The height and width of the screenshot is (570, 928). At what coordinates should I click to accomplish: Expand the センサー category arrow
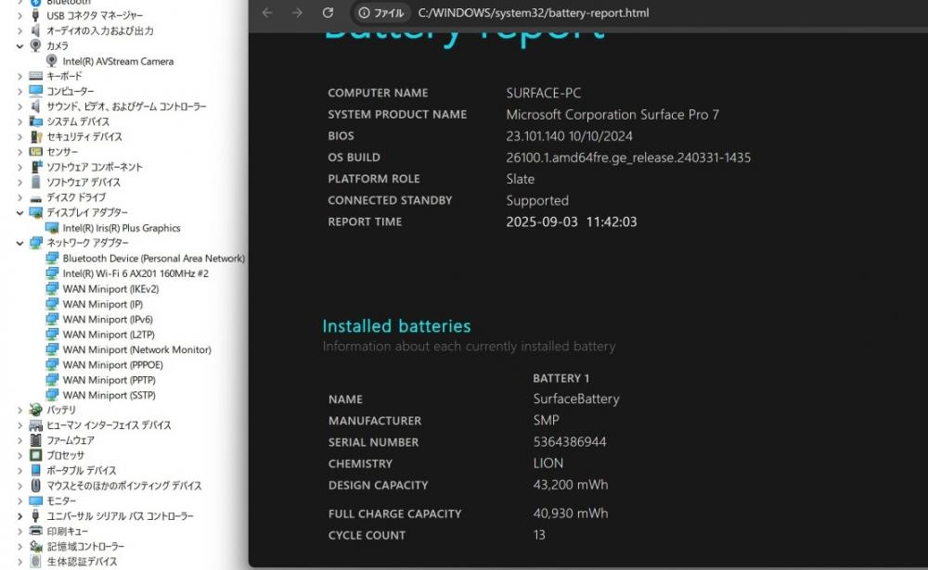point(19,152)
